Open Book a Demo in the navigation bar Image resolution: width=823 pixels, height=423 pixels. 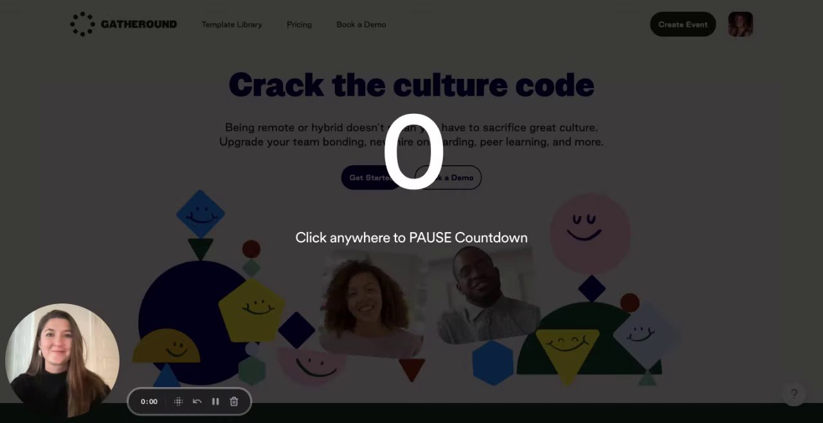click(361, 24)
